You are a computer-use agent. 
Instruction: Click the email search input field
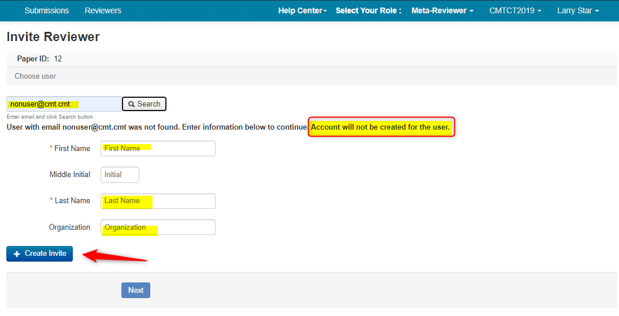tap(64, 104)
